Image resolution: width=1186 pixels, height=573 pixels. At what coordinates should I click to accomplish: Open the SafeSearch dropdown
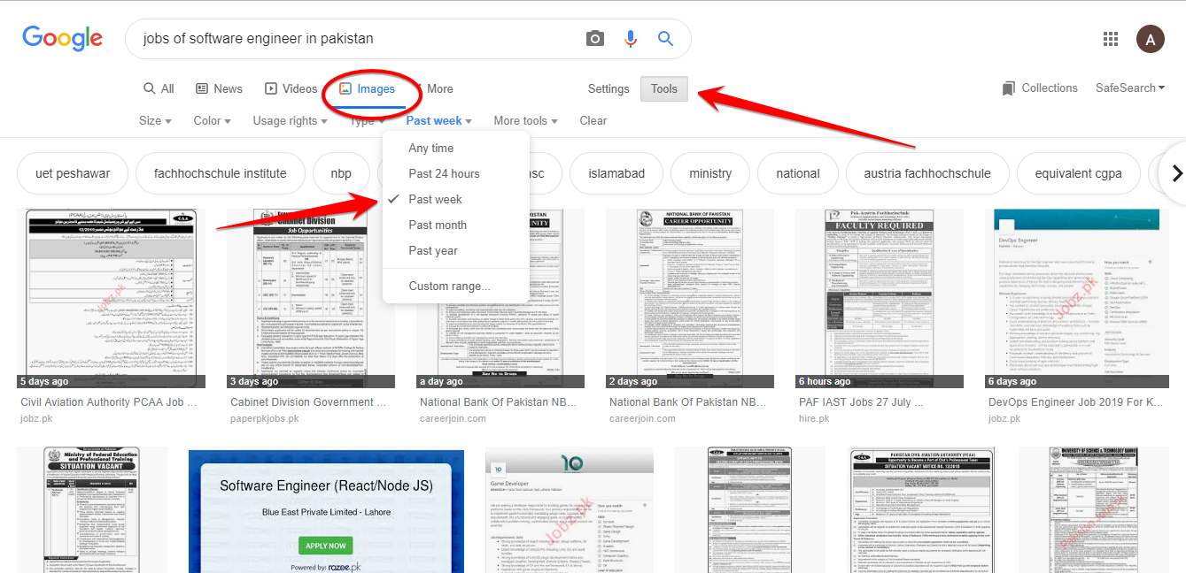click(1130, 88)
